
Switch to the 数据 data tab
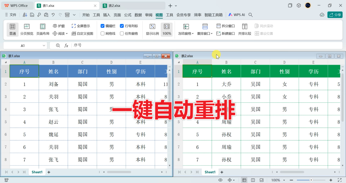138,15
